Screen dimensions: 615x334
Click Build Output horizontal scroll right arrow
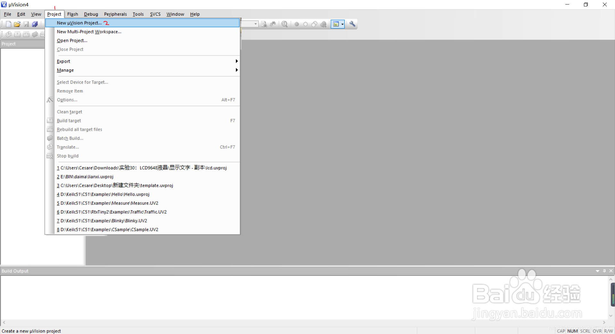(x=604, y=322)
